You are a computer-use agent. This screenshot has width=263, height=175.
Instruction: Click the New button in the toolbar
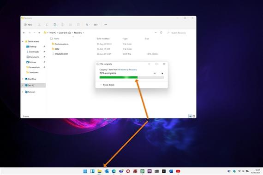point(28,24)
